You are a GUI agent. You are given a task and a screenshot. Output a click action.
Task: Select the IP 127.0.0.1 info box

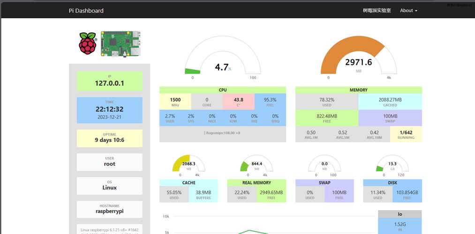[x=109, y=81]
